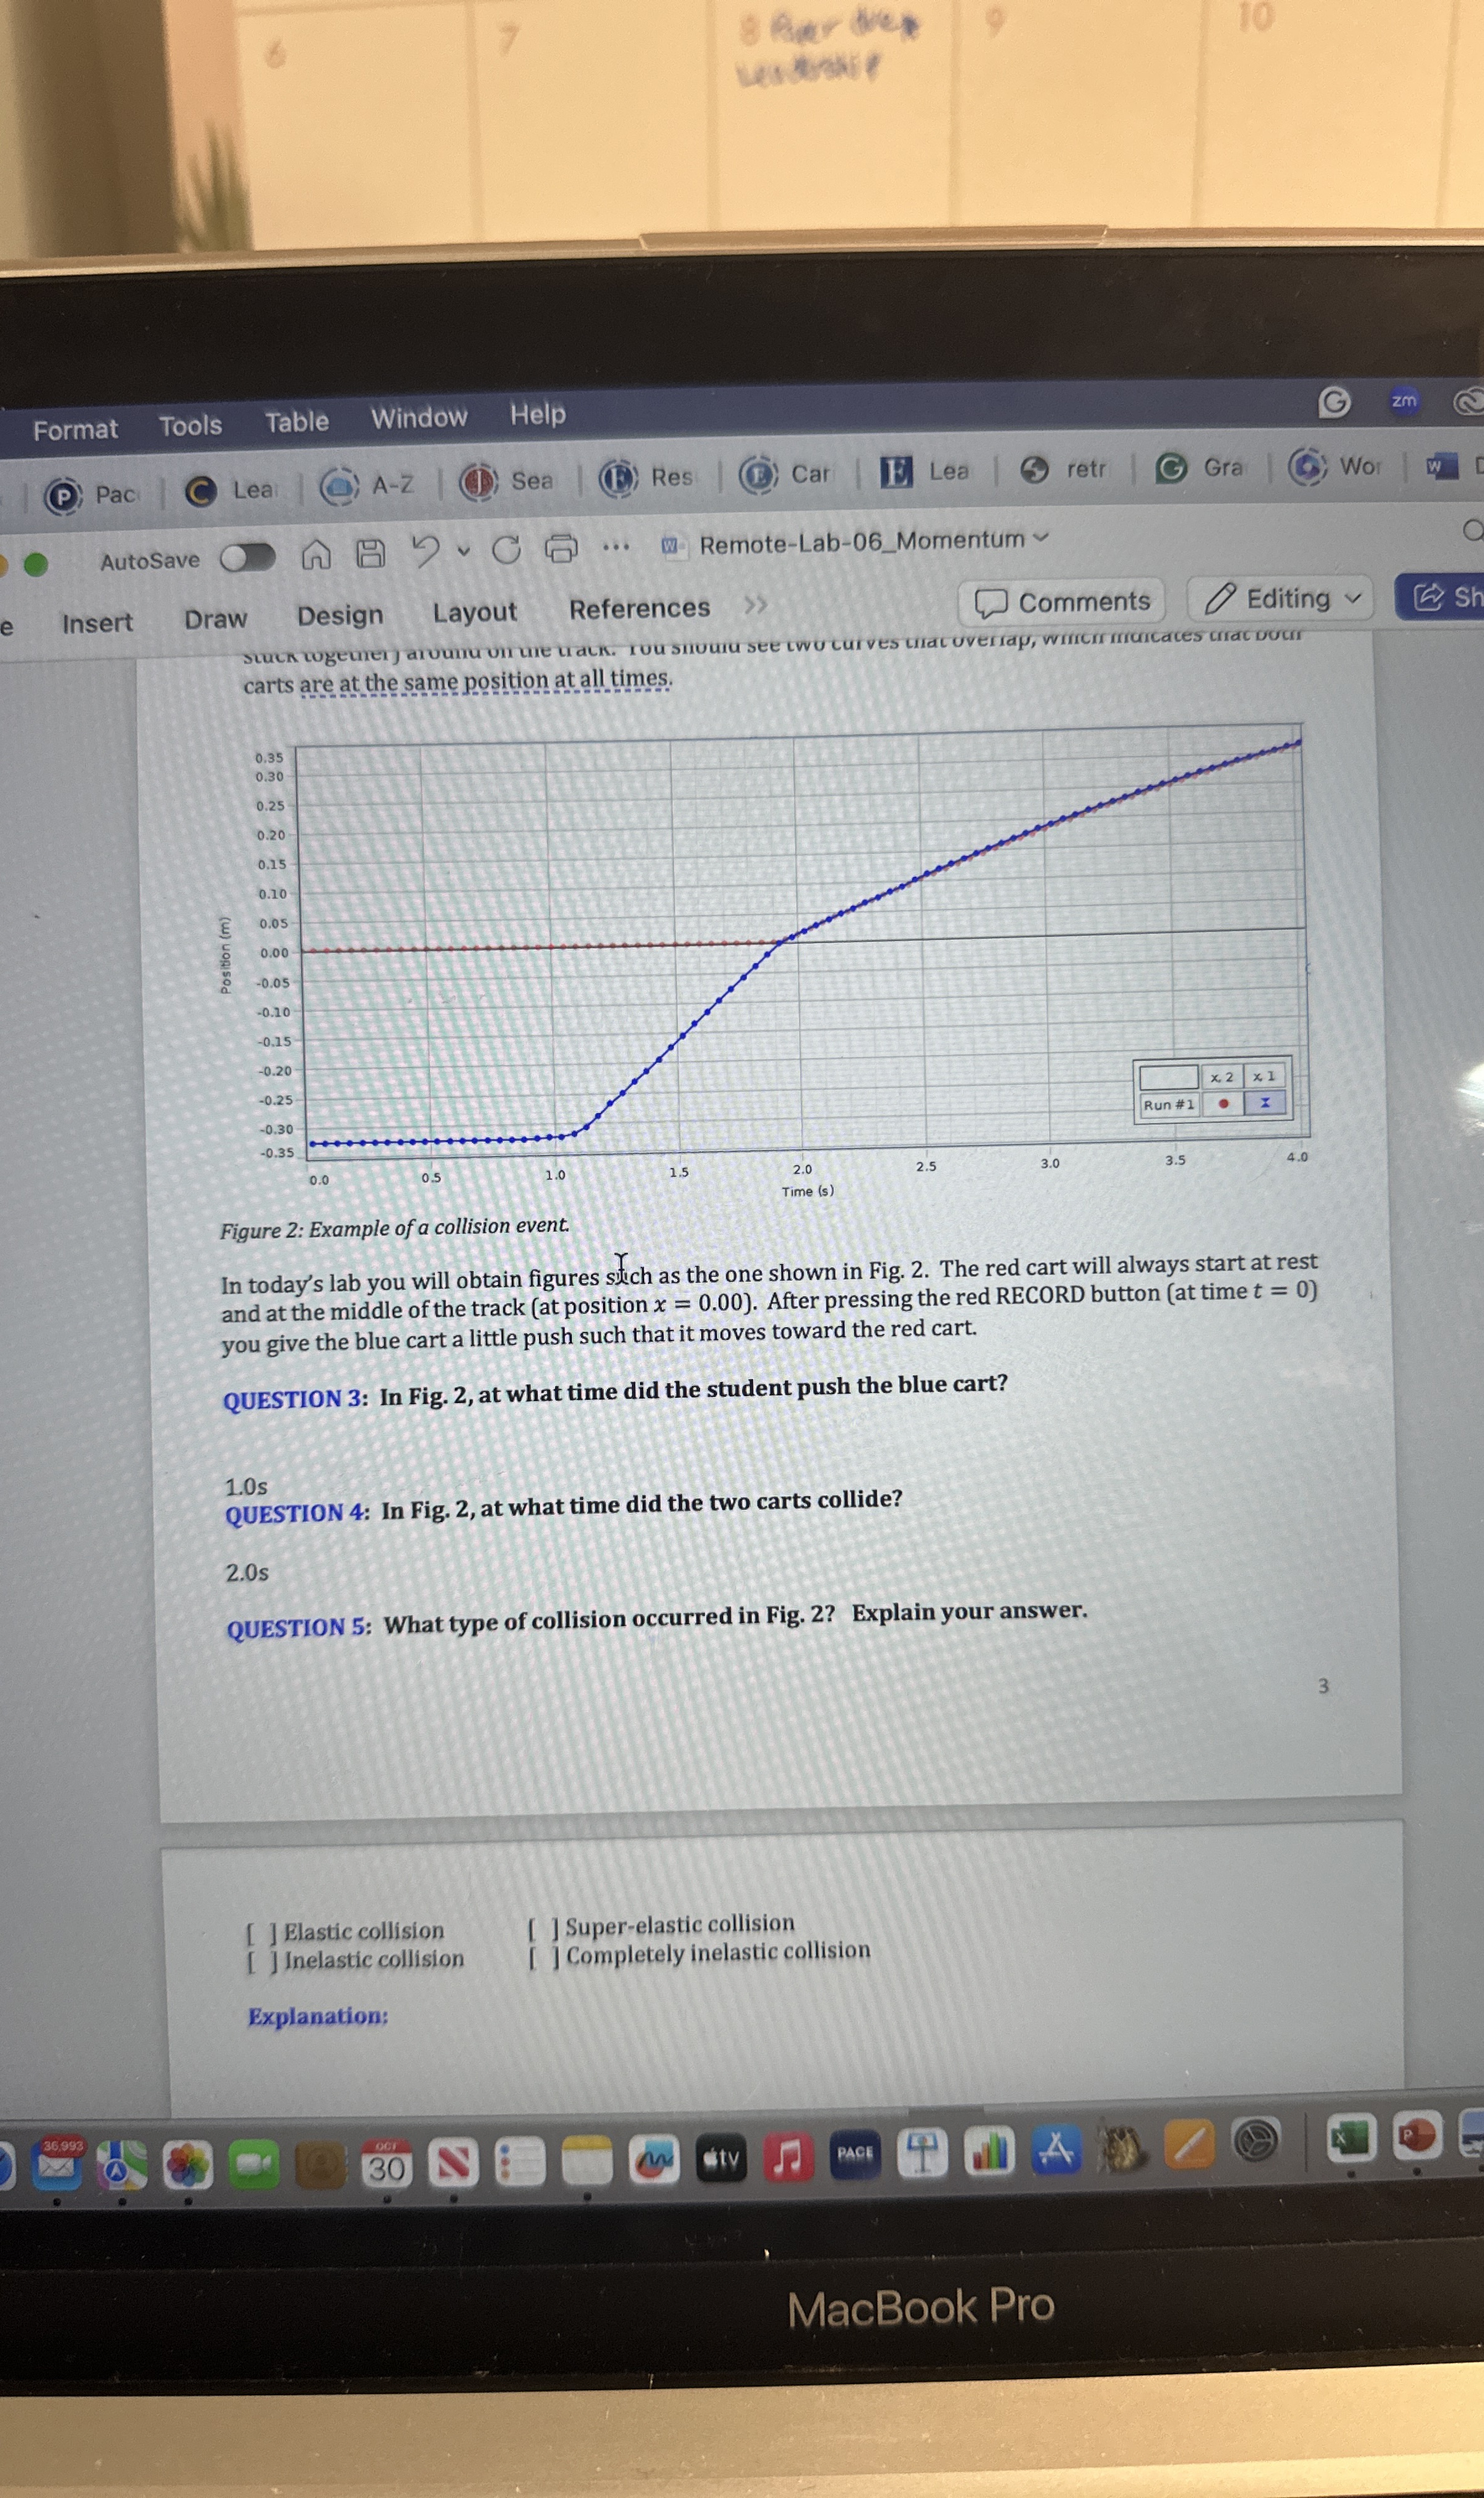Open the Comments pane button
1484x2498 pixels.
[1062, 602]
